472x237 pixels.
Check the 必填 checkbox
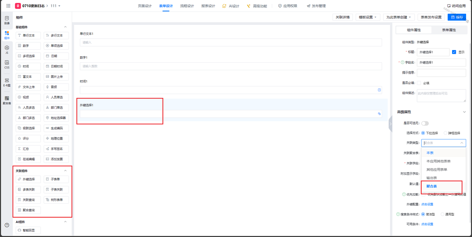[419, 83]
